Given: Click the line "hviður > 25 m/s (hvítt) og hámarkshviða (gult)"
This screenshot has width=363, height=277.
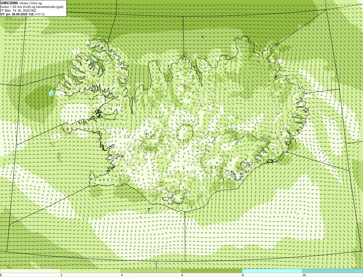Looking at the screenshot, I should point(32,7).
